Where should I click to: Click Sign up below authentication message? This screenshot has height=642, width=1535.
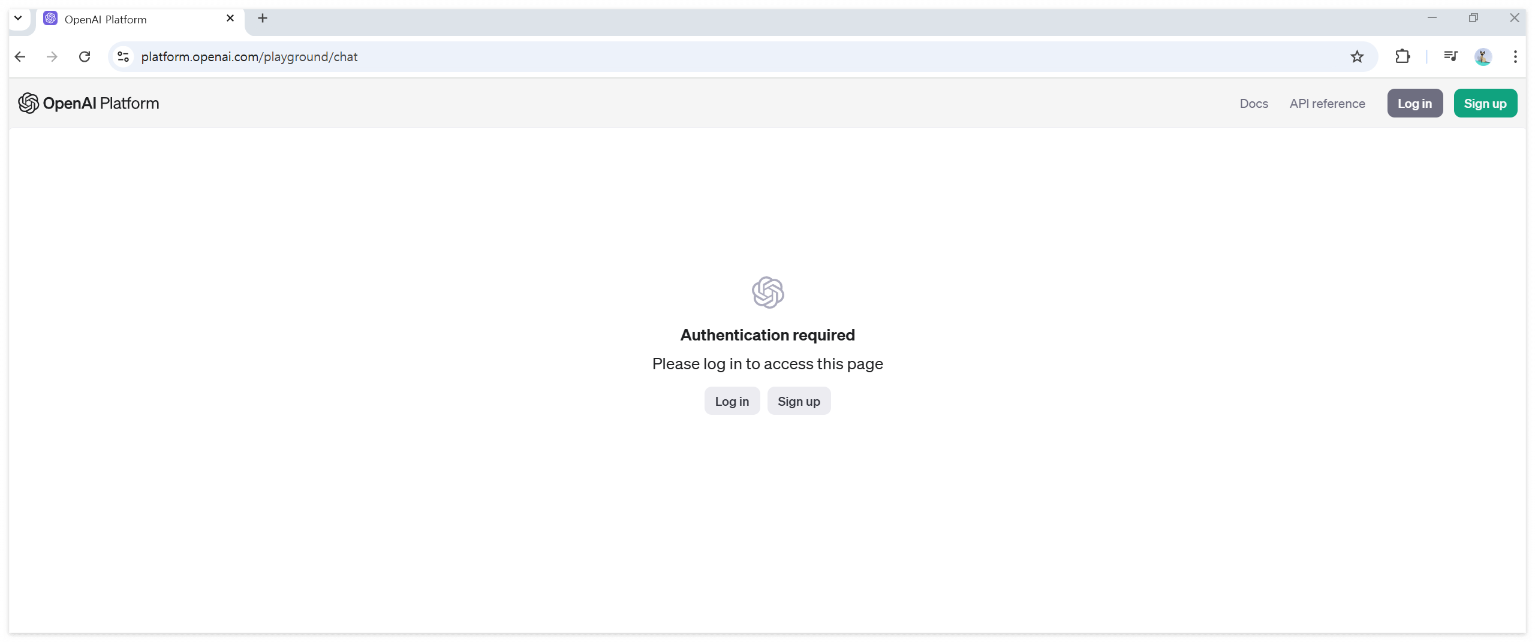click(799, 401)
